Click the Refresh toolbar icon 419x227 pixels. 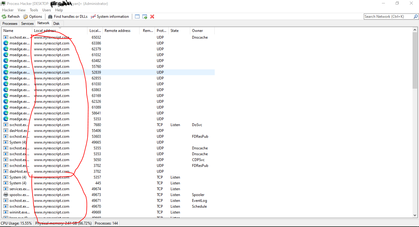4,17
